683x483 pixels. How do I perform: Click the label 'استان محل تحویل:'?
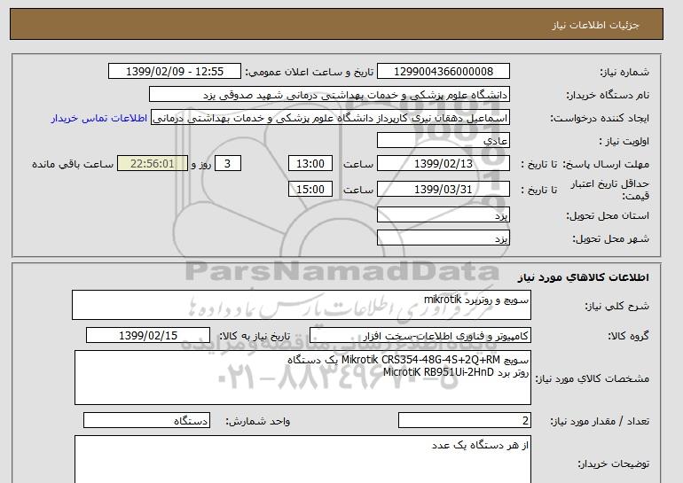click(608, 215)
